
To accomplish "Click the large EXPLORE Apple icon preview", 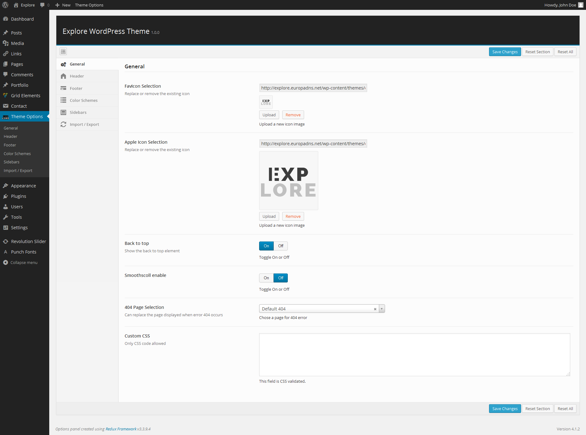I will pos(289,181).
